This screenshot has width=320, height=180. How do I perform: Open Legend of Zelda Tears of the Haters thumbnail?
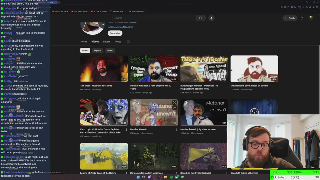click(104, 156)
